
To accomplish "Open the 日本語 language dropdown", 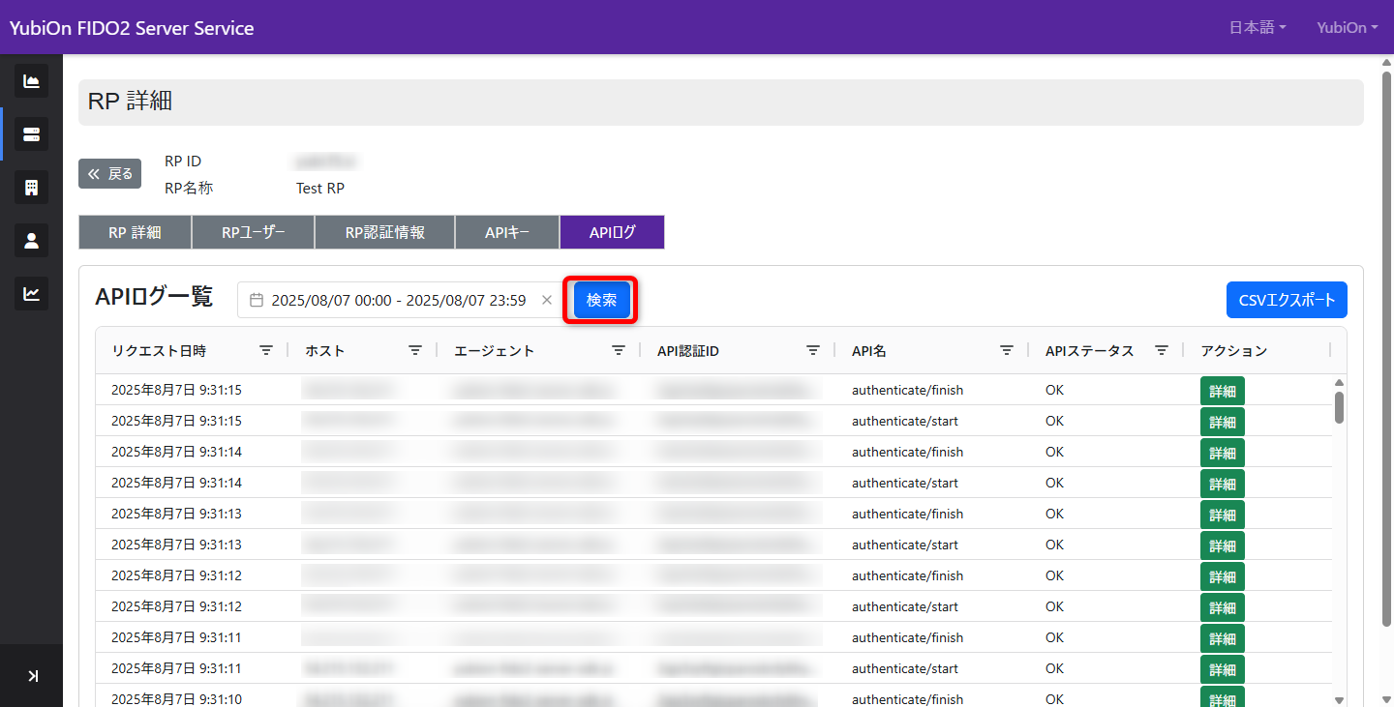I will [1258, 27].
